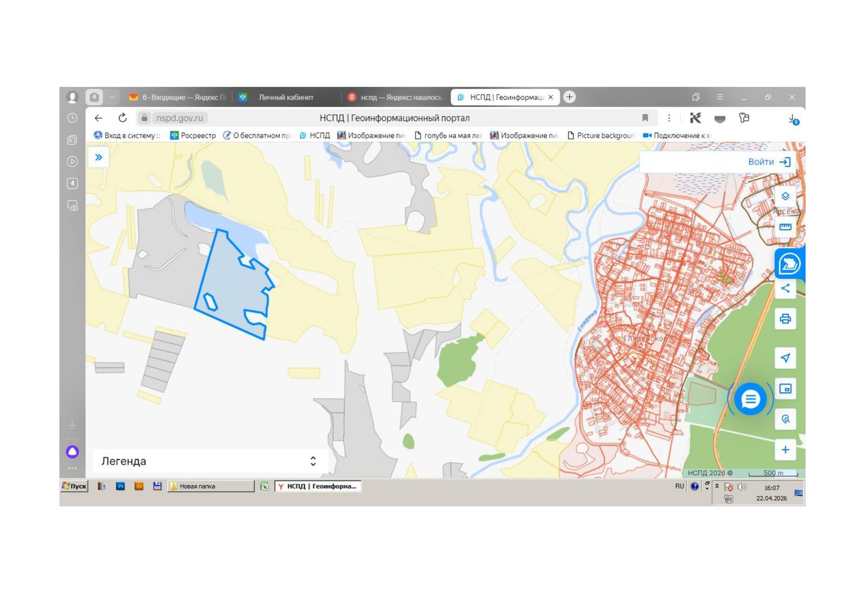
Task: Go back with the browser back arrow
Action: pos(99,118)
